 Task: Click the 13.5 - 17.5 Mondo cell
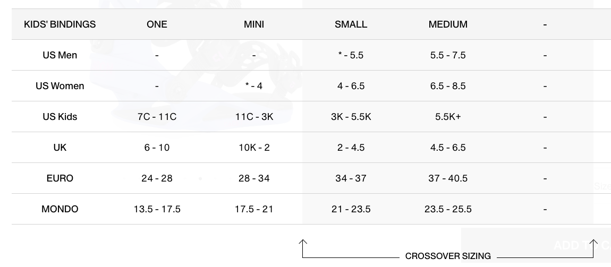tap(157, 209)
